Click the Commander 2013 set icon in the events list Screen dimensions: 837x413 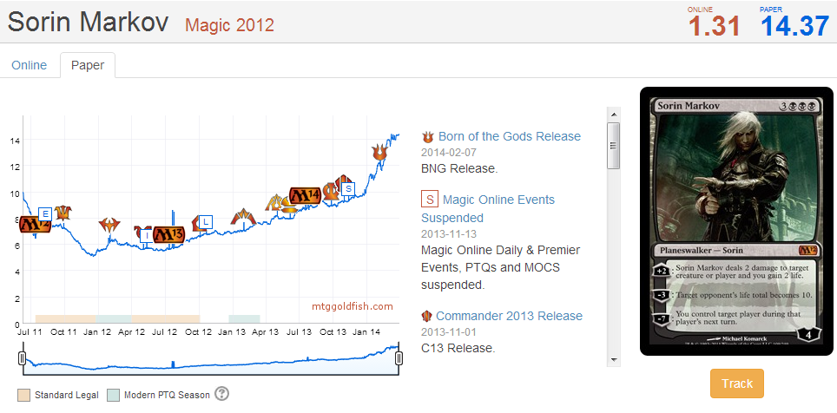(x=427, y=316)
